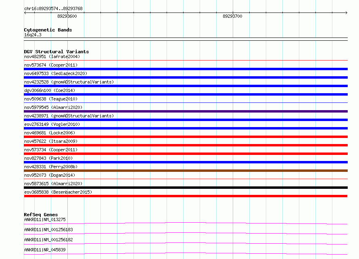Click the 89293600 ruler position label
This screenshot has height=259, width=359.
(x=67, y=16)
